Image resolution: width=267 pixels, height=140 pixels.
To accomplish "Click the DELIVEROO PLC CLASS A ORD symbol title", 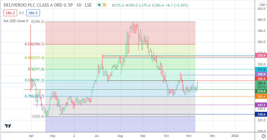I will (38, 5).
